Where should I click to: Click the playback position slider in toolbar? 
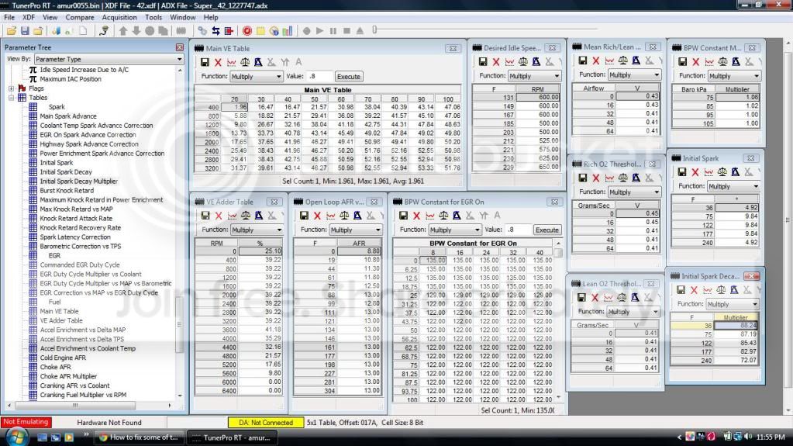[x=374, y=30]
